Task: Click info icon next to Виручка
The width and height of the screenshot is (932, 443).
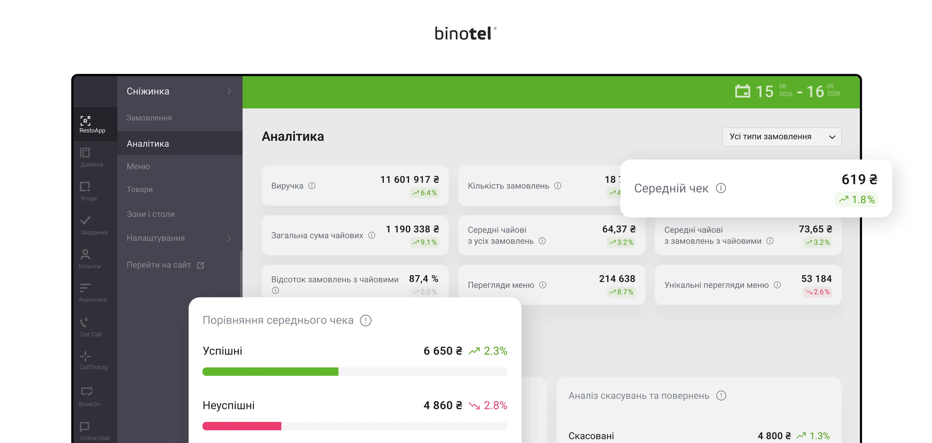Action: (x=312, y=186)
